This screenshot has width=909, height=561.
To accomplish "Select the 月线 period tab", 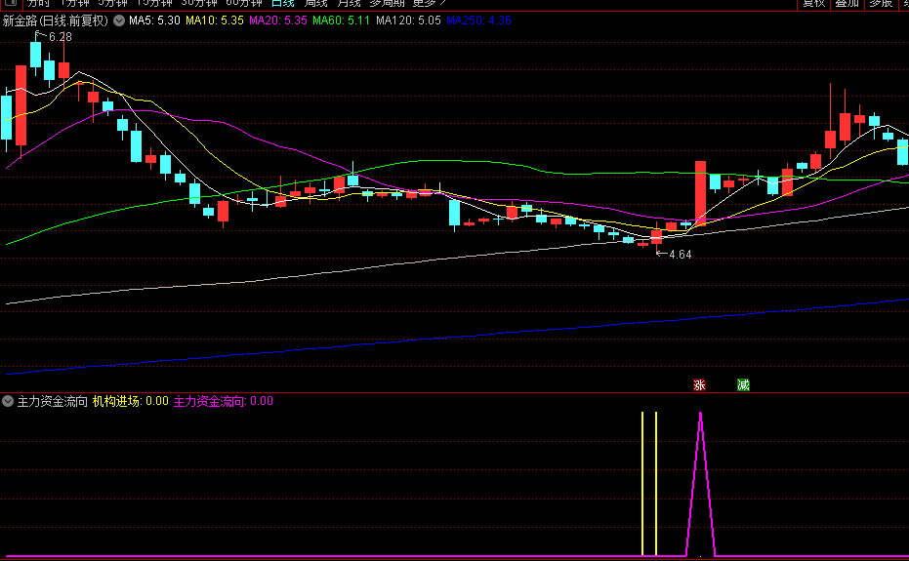I will point(349,3).
